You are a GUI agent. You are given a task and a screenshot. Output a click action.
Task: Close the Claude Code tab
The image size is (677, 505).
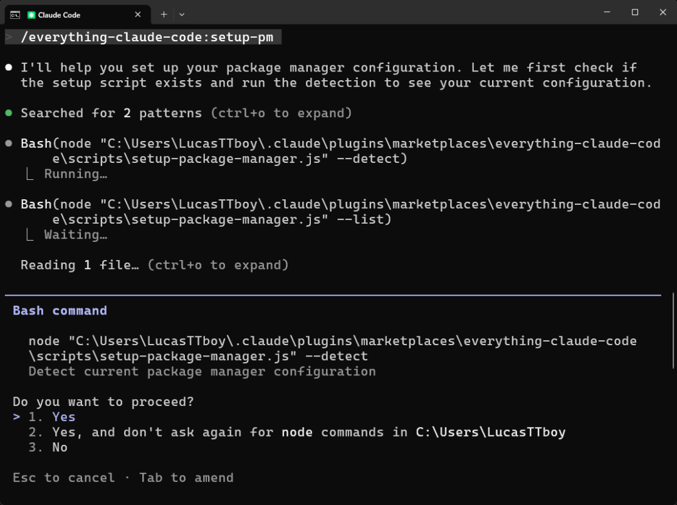coord(138,14)
